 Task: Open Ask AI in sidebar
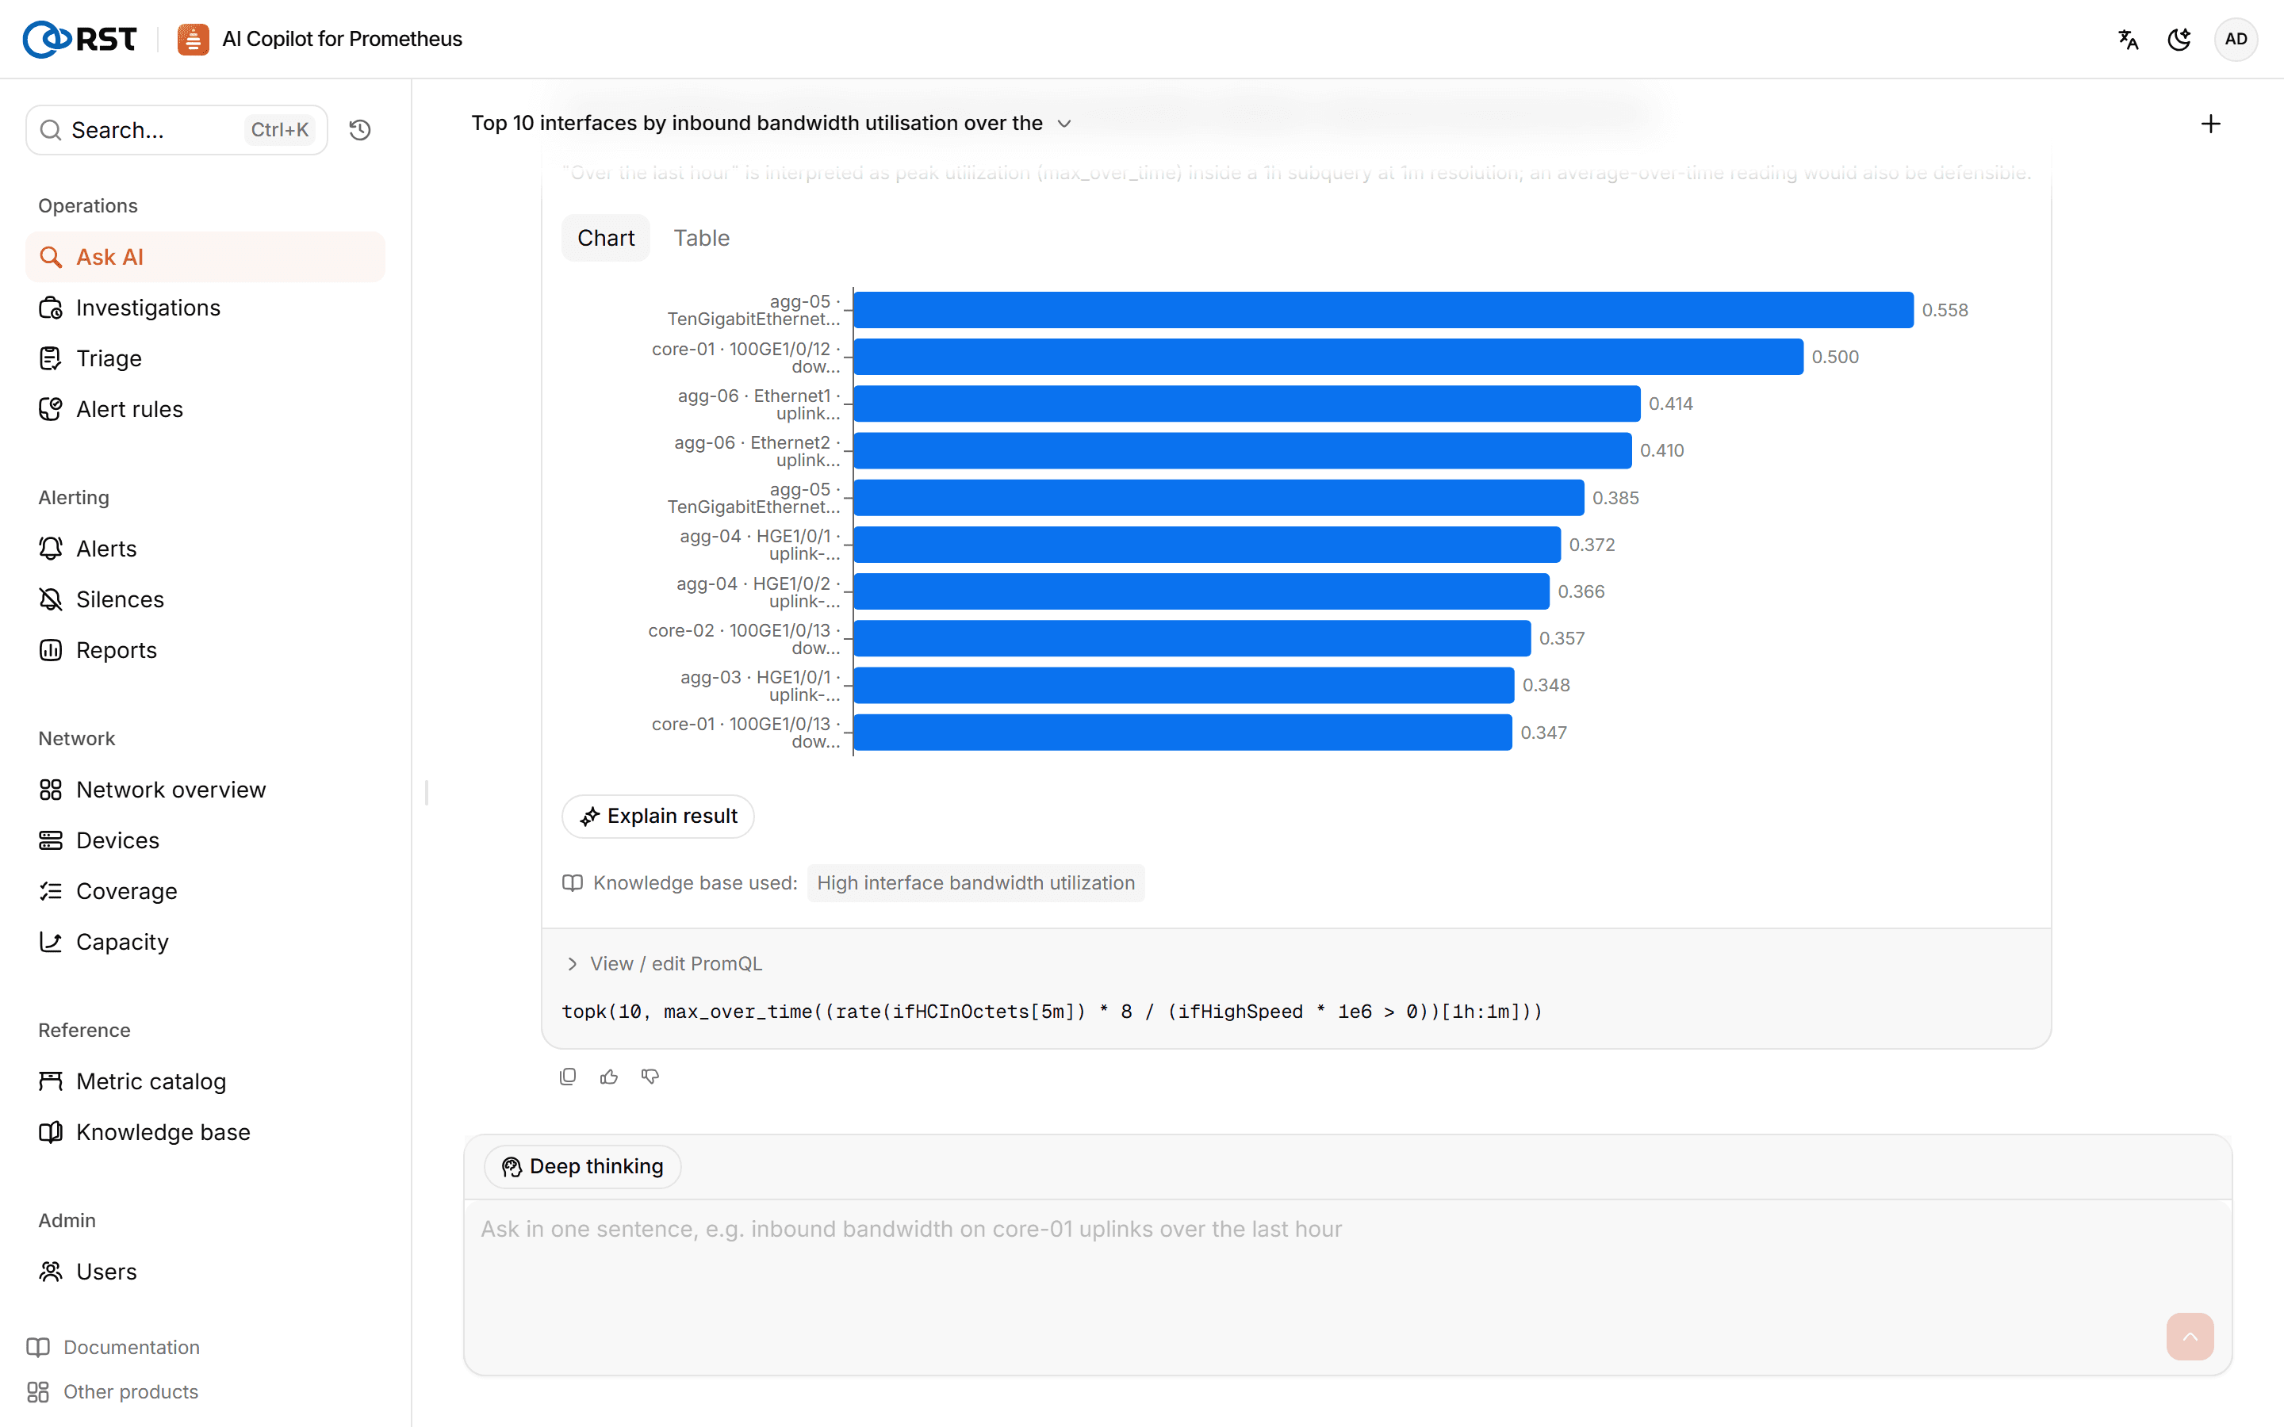(x=205, y=257)
